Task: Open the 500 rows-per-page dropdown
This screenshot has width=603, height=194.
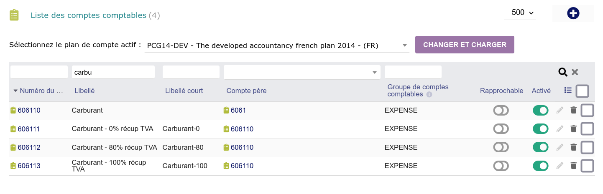Action: click(x=520, y=13)
